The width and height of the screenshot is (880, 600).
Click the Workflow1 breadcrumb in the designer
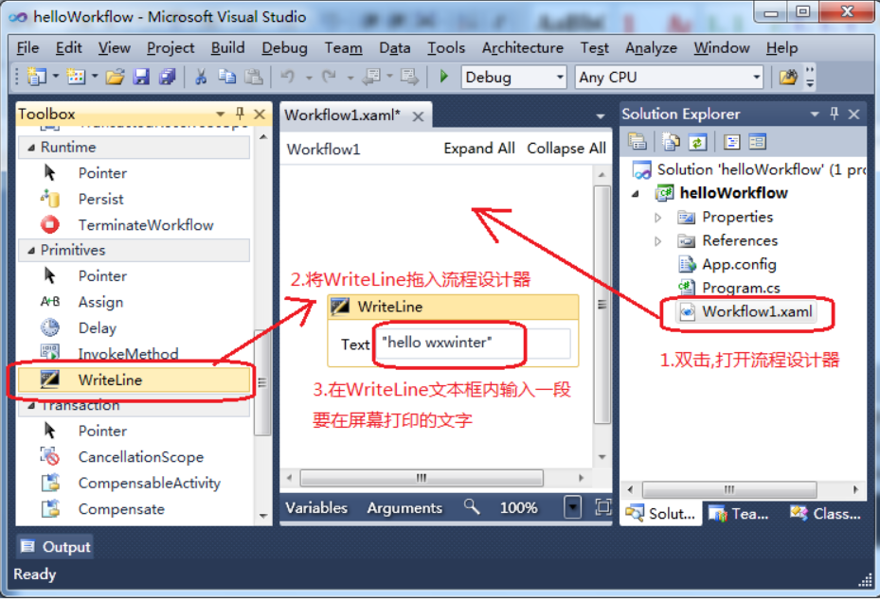tap(323, 150)
